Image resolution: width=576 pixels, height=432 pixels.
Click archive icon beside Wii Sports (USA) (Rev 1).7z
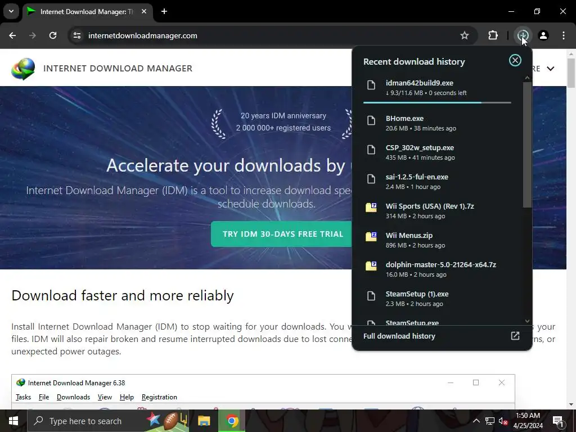tap(371, 208)
